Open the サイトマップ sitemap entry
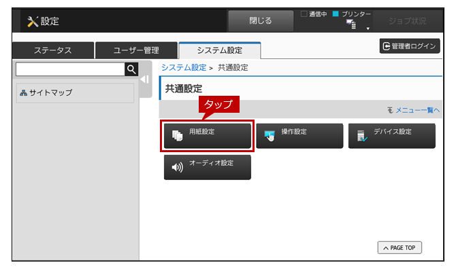Screen dimensions: 456x269 tap(75, 93)
